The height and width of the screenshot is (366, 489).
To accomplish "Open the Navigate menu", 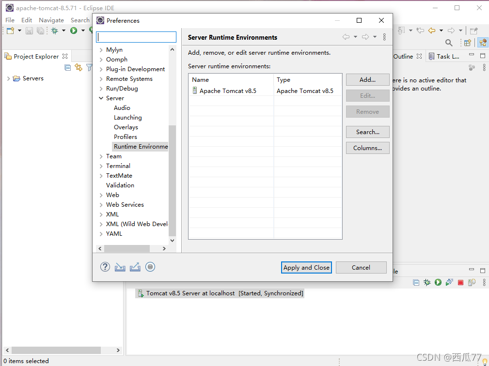I will [x=51, y=20].
